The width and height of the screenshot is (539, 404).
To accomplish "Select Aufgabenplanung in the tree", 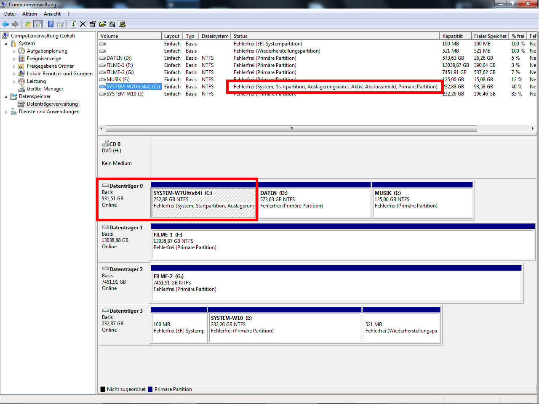I will pyautogui.click(x=47, y=51).
